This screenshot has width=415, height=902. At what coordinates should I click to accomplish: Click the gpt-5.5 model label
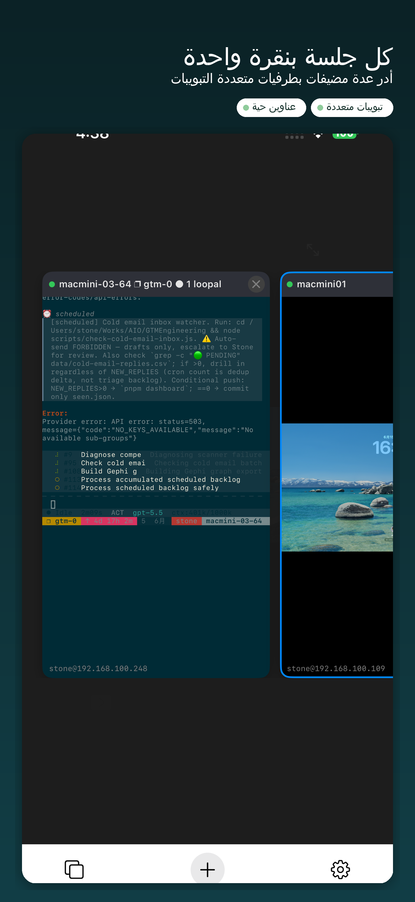[148, 513]
